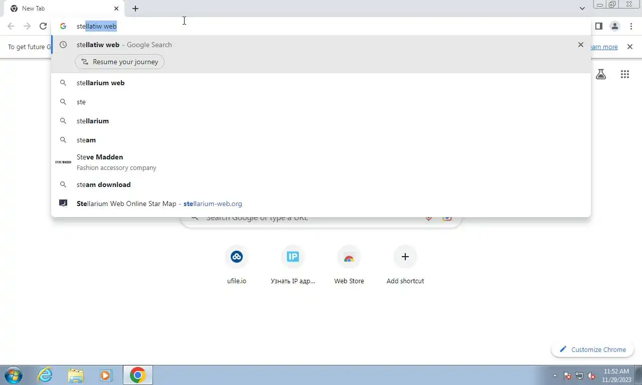Open the Chrome profile avatar

[x=614, y=26]
